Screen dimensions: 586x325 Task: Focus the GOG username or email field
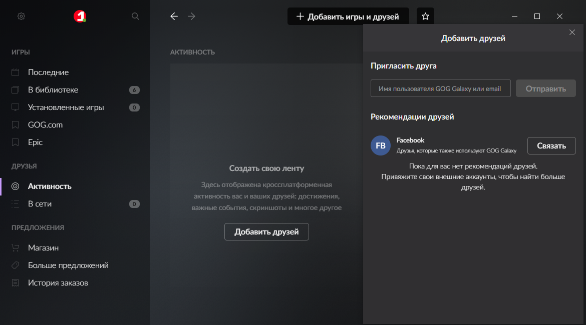coord(440,88)
